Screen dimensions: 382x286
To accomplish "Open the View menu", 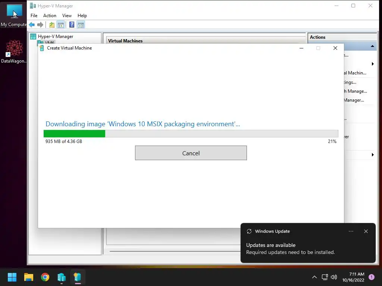I will [x=67, y=16].
